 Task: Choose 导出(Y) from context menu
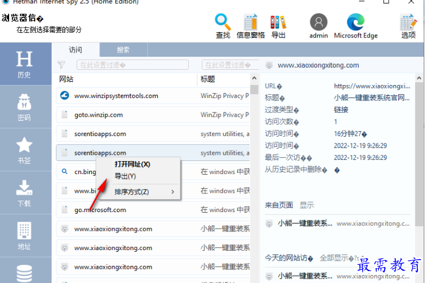tap(125, 176)
